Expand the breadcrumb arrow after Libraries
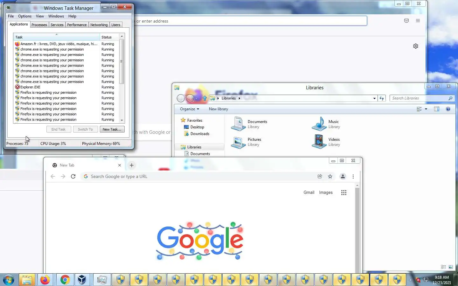Viewport: 458px width, 286px height. [239, 98]
